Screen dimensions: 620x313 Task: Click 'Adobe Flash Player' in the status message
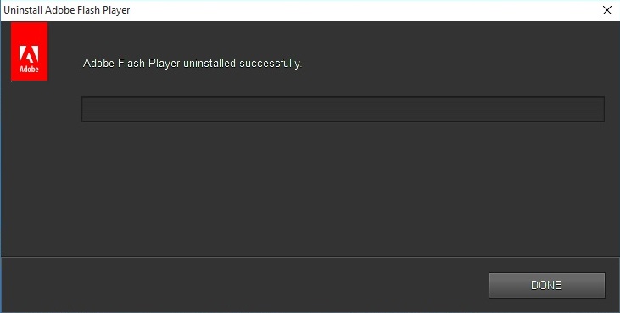coord(131,64)
